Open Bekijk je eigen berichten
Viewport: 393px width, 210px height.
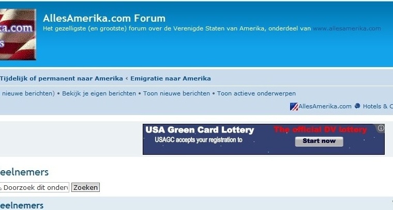(99, 93)
